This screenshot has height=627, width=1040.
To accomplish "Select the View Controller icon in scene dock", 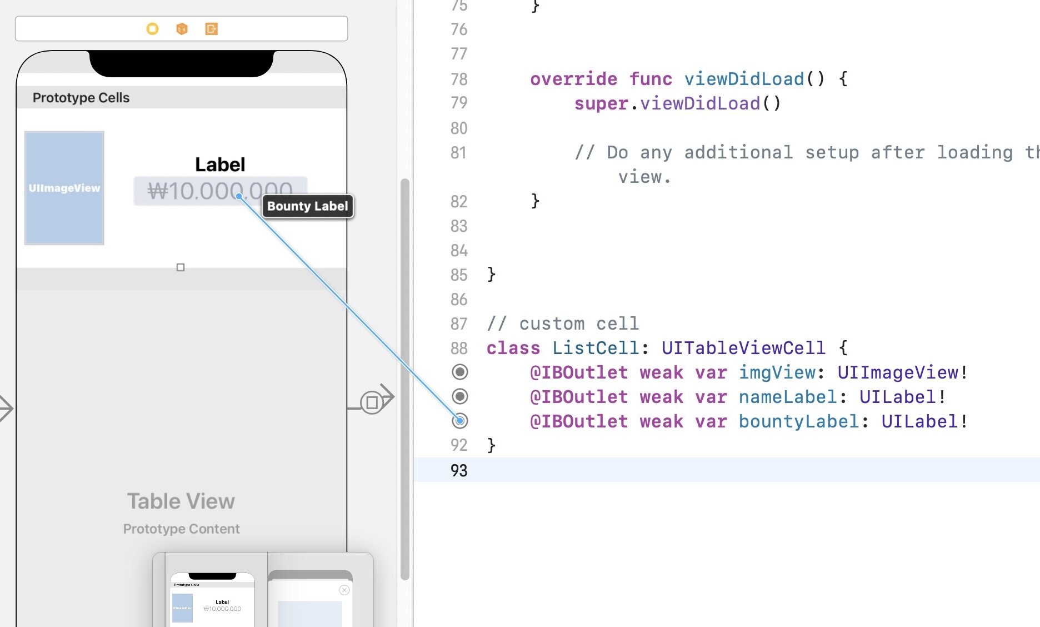I will coord(152,29).
